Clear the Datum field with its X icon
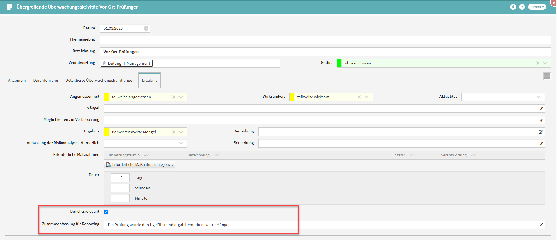This screenshot has height=240, width=557. click(x=146, y=28)
